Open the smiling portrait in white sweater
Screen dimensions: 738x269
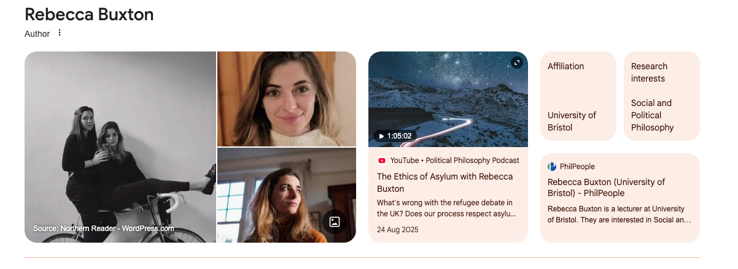[287, 99]
